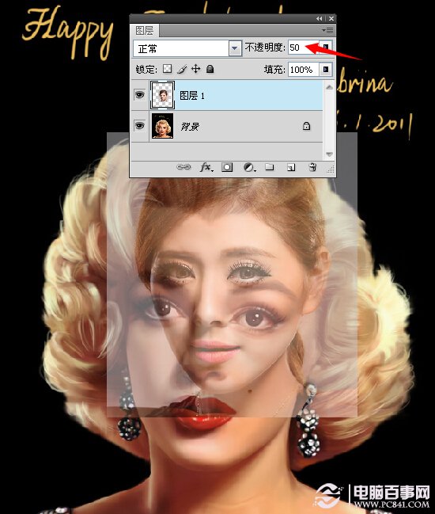Open opacity slider arrow
This screenshot has width=435, height=514.
point(326,48)
